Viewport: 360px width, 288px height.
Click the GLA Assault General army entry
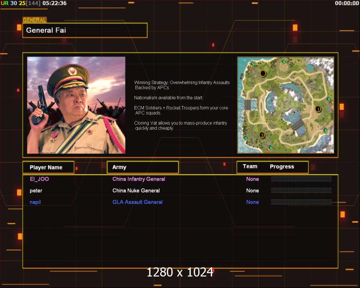tap(137, 202)
